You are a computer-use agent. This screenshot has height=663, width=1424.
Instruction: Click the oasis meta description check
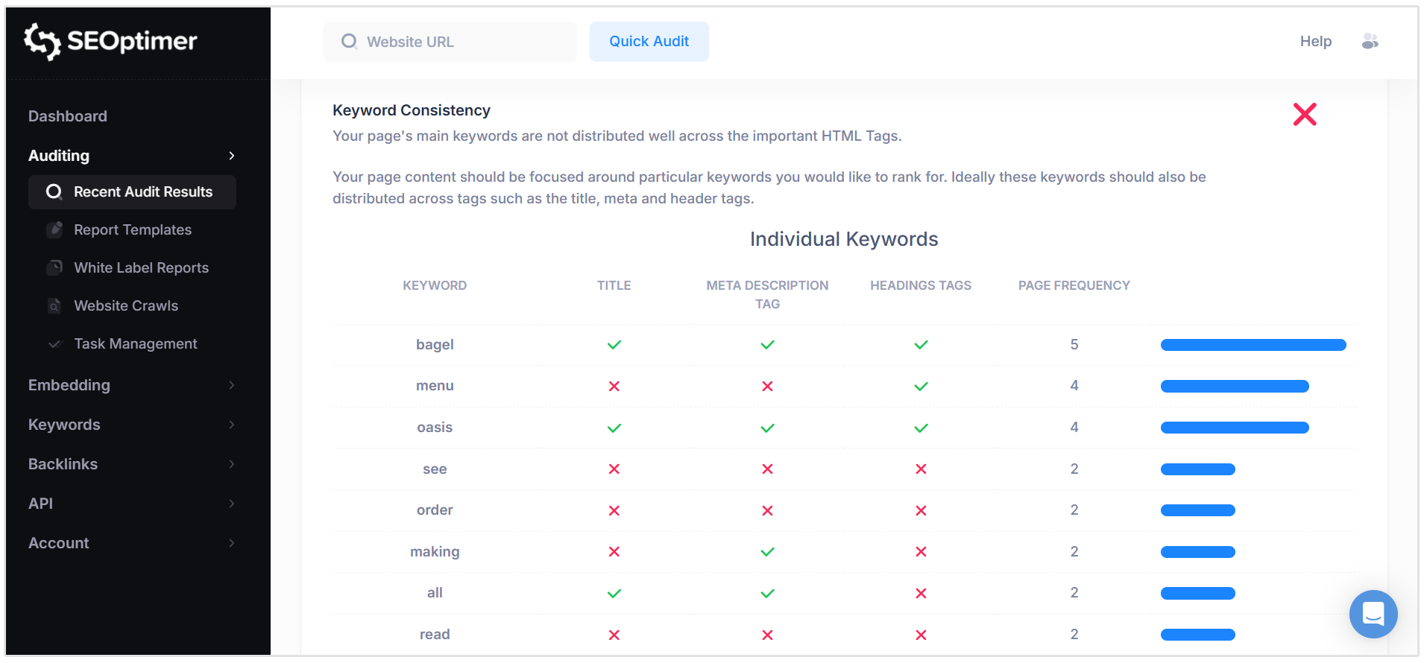point(768,428)
